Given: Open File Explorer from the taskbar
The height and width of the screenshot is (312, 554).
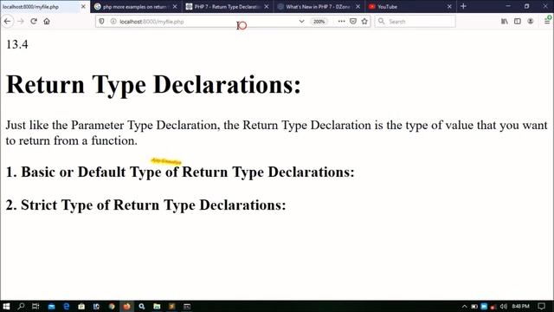Looking at the screenshot, I should 157,306.
